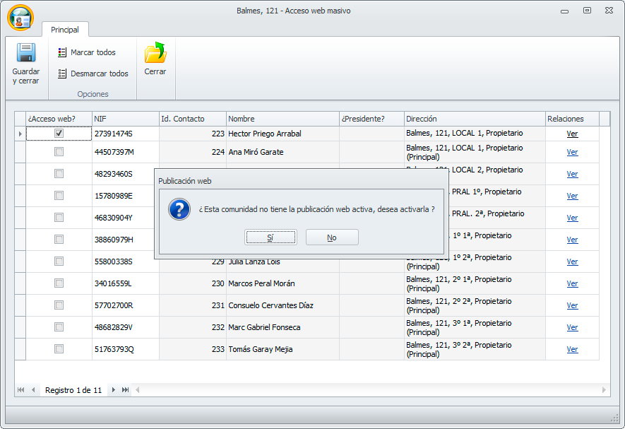Viewport: 625px width, 429px height.
Task: Click the application logo icon
Action: [x=20, y=17]
